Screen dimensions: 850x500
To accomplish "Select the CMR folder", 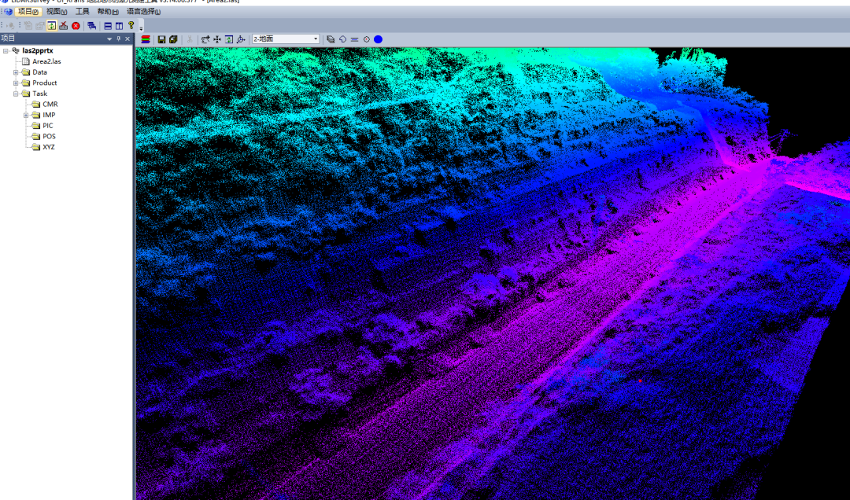I will 50,104.
